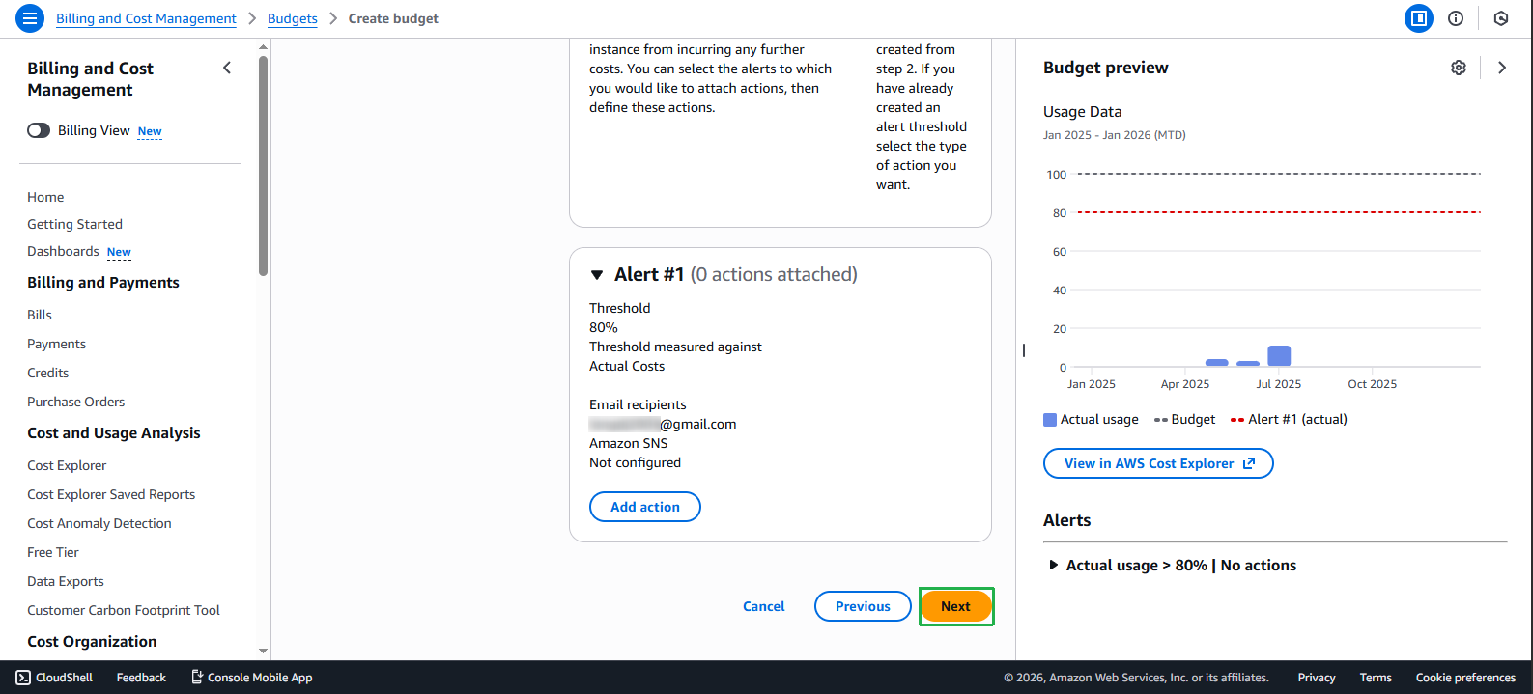Open the Budgets breadcrumb link
Image resolution: width=1533 pixels, height=694 pixels.
point(292,17)
